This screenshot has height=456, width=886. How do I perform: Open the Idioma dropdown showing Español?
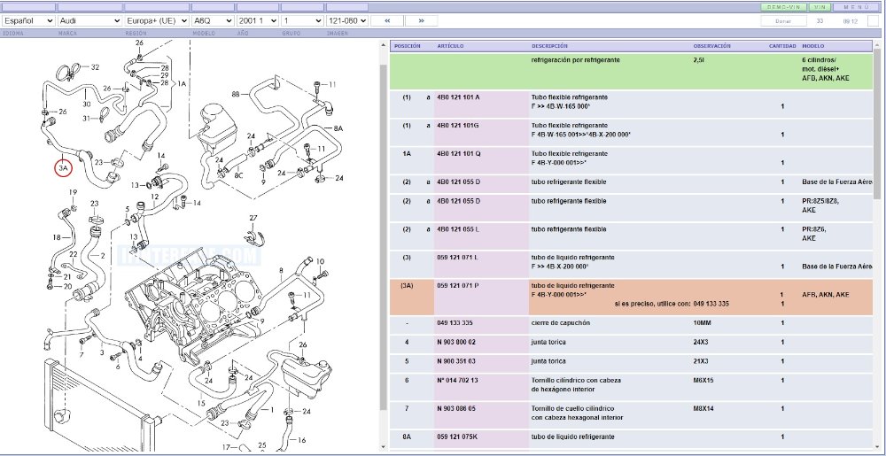(x=28, y=20)
